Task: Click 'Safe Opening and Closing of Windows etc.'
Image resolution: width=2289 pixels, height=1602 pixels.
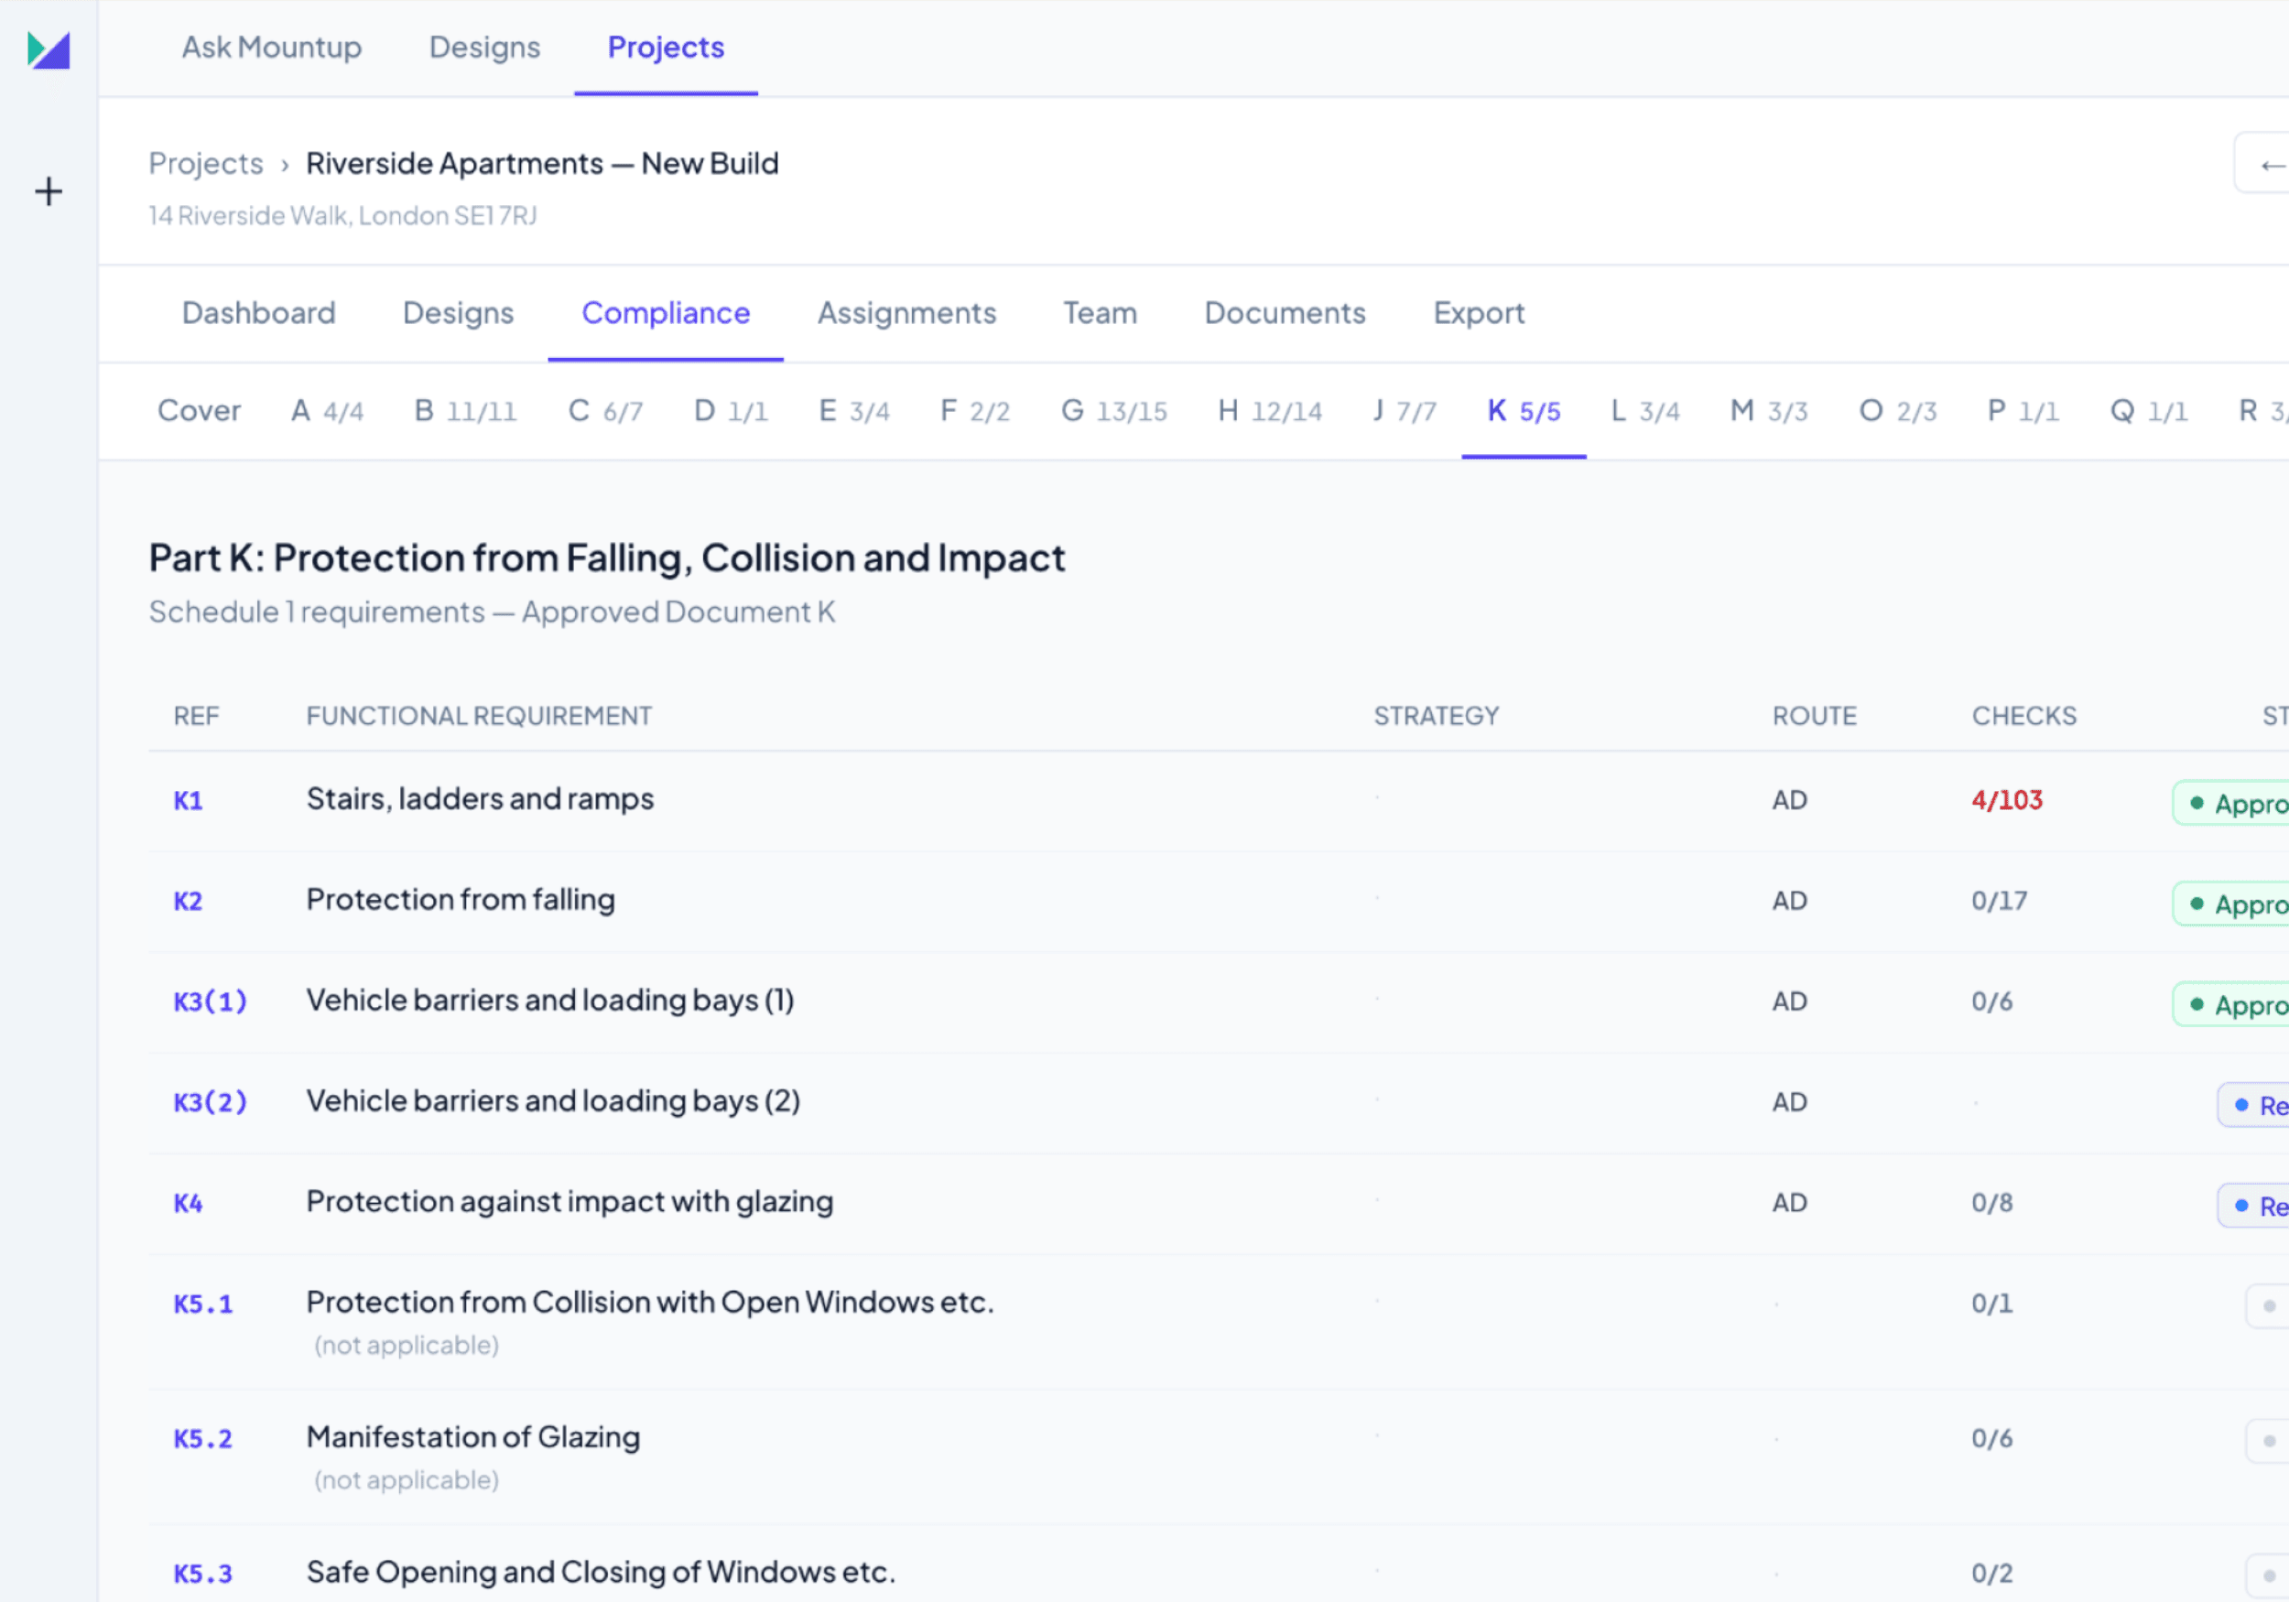Action: (x=602, y=1573)
